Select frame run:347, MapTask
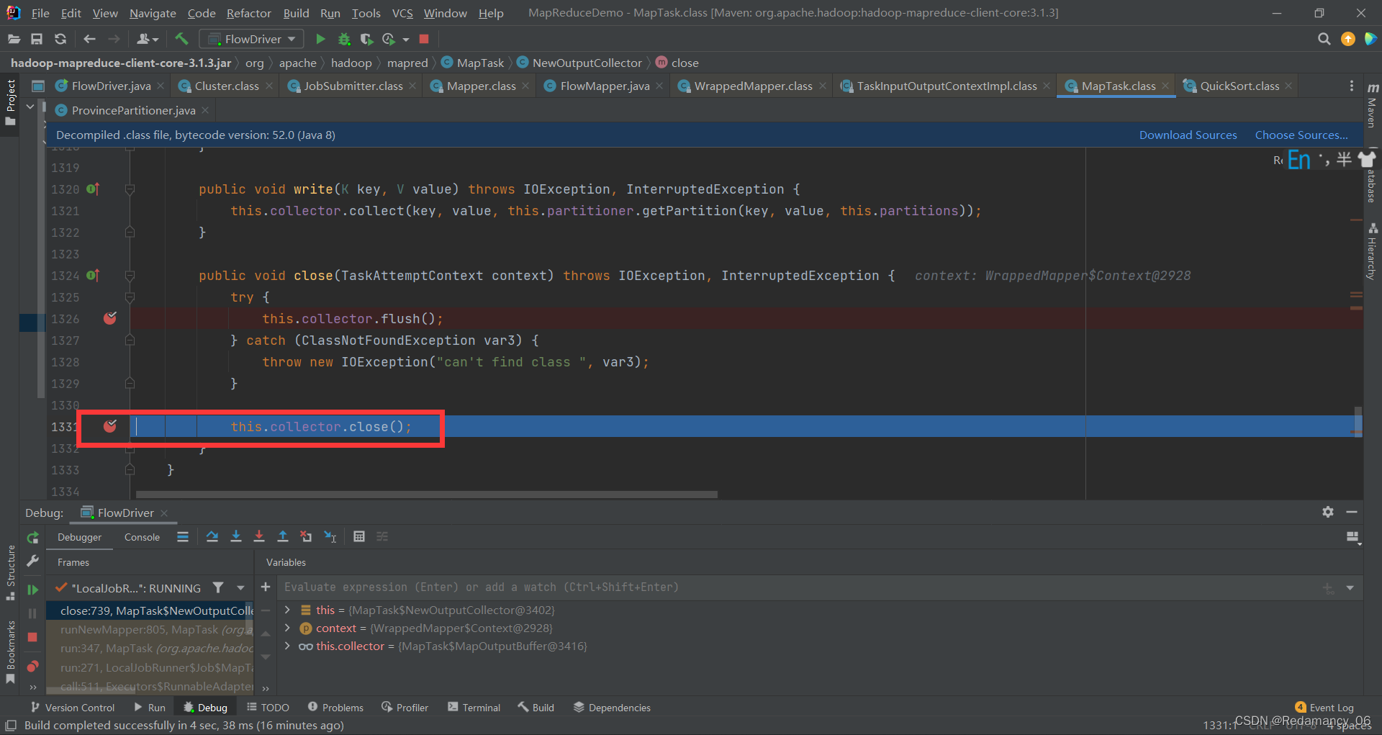This screenshot has height=735, width=1382. [150, 648]
